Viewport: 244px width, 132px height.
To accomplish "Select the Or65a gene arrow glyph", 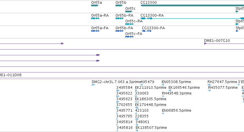I will 95,5.
